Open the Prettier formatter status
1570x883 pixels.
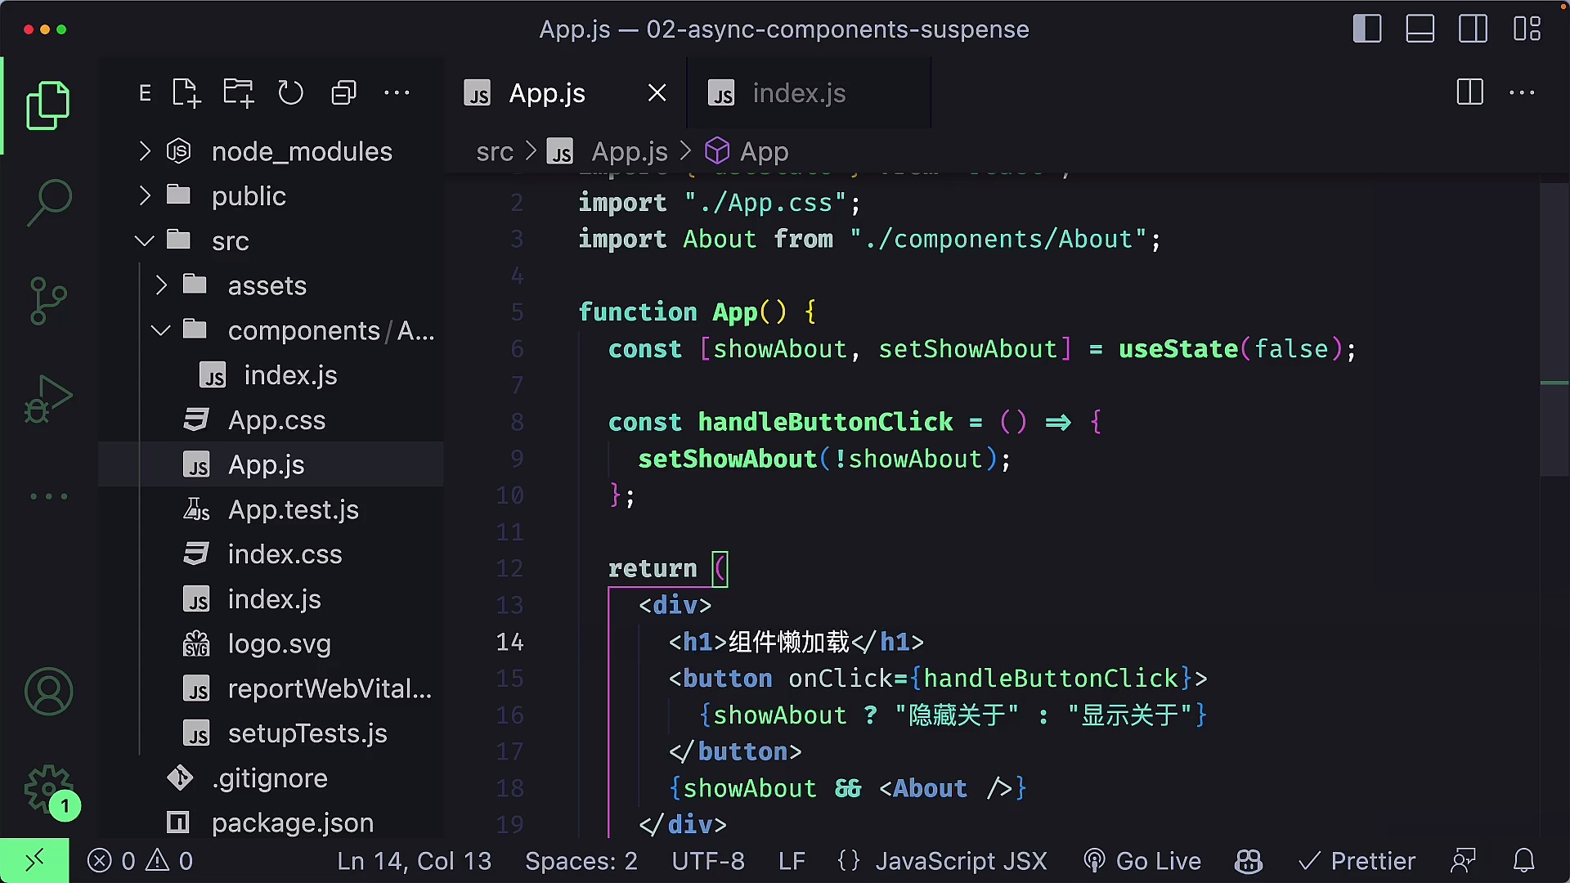(1357, 860)
